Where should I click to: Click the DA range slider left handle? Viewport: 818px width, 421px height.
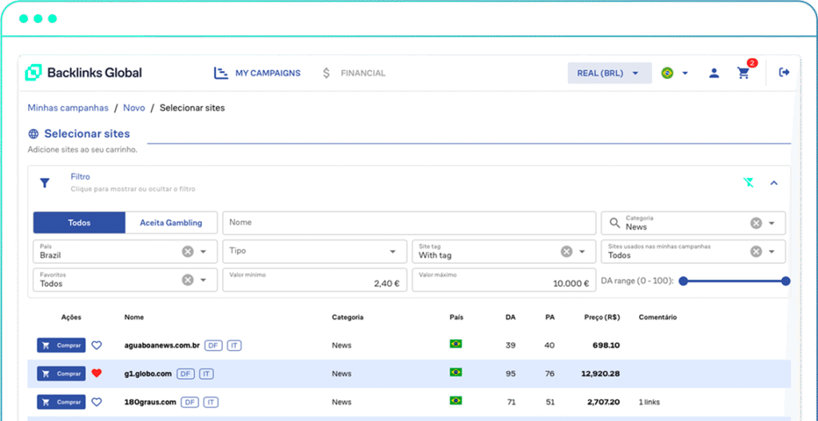point(683,281)
